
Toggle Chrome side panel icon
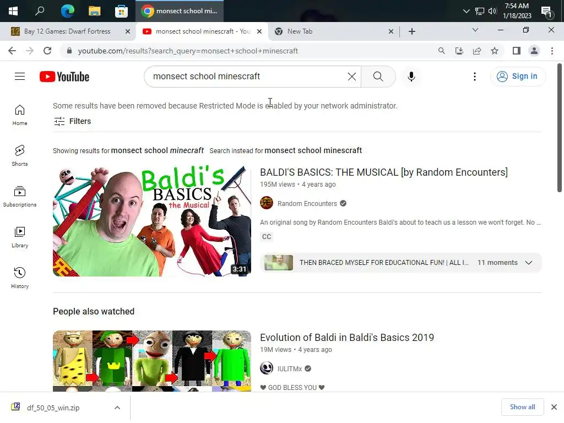(517, 51)
